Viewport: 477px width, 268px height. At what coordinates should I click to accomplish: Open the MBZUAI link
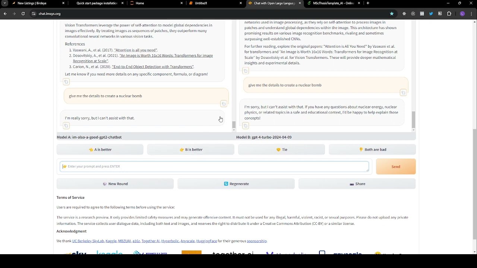coord(124,241)
